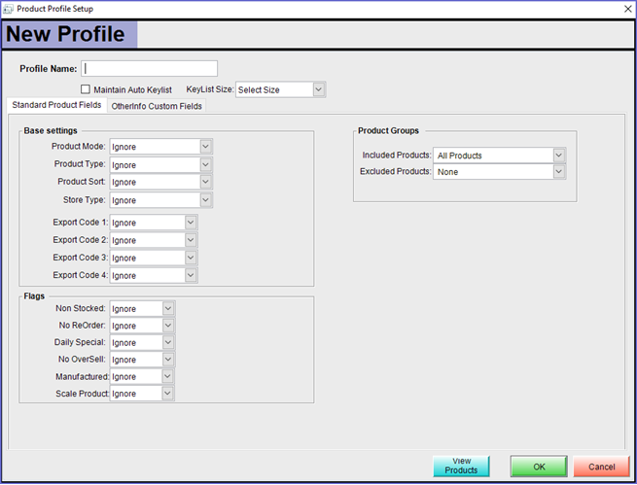Expand the Product Sort dropdown
Screen dimensions: 637x485
click(205, 182)
